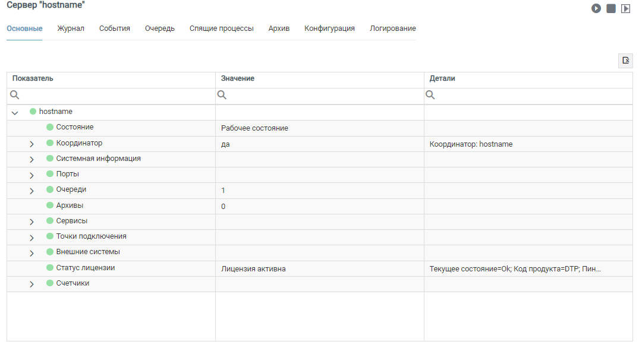Expand the Внешние системы node
The width and height of the screenshot is (639, 345).
pos(32,253)
